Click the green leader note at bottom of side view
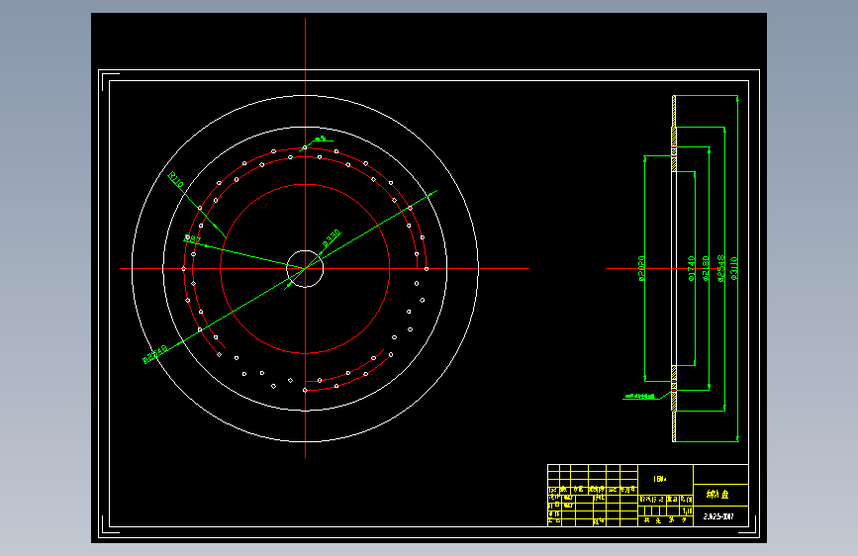 pyautogui.click(x=640, y=396)
